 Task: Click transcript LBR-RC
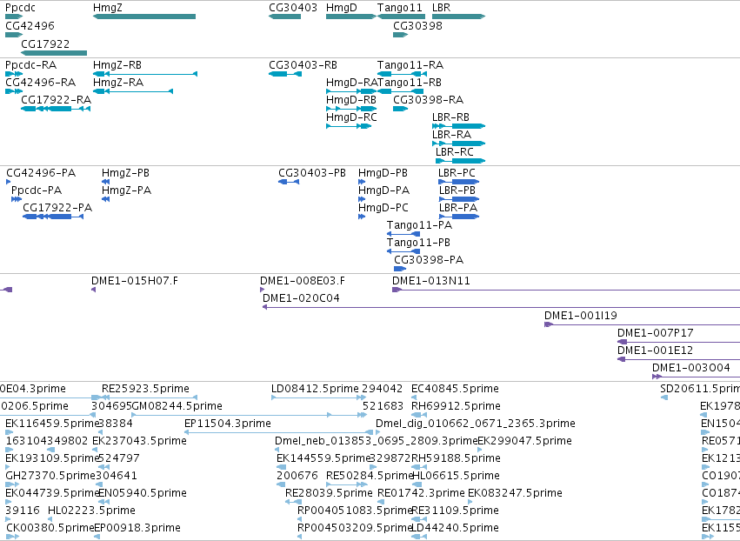coord(455,152)
